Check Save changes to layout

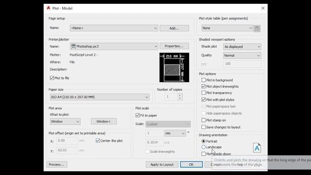[x=204, y=127]
